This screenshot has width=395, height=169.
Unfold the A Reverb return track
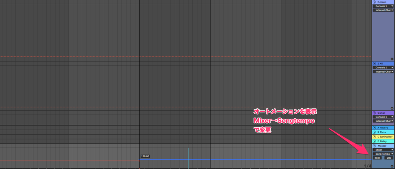point(374,128)
